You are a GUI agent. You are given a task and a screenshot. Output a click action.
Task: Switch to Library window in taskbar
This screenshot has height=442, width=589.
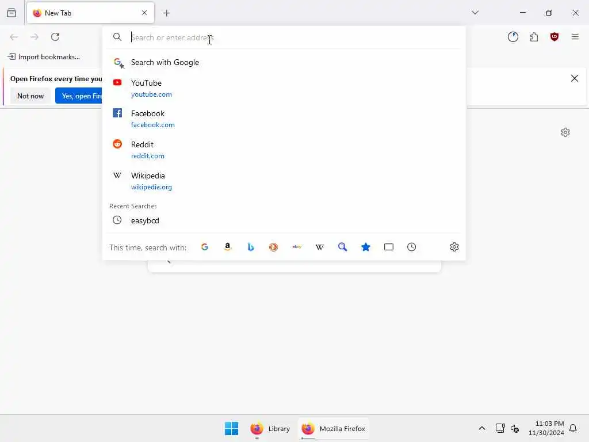(270, 428)
